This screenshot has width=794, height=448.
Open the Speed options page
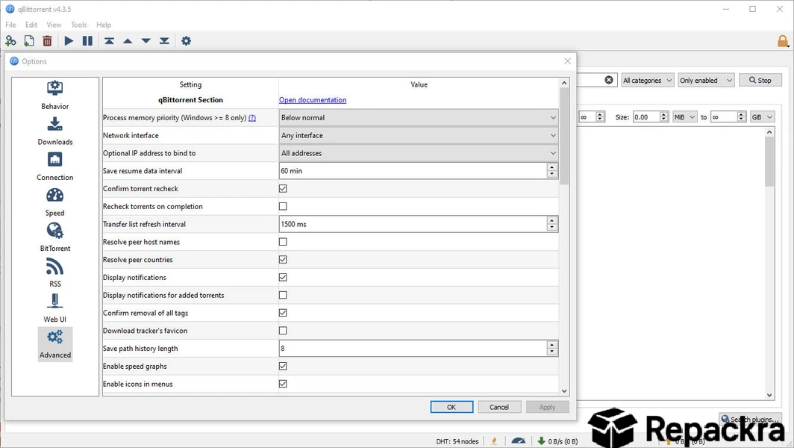click(55, 202)
